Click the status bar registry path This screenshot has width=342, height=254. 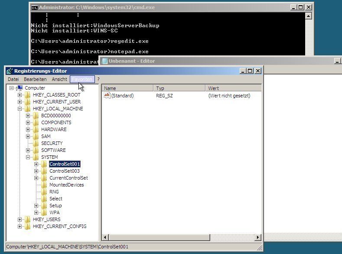tap(67, 247)
